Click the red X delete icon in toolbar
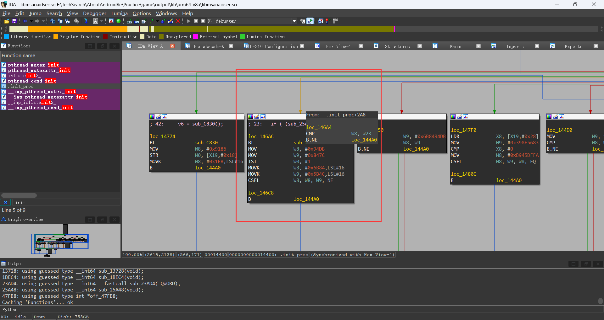 [x=178, y=21]
